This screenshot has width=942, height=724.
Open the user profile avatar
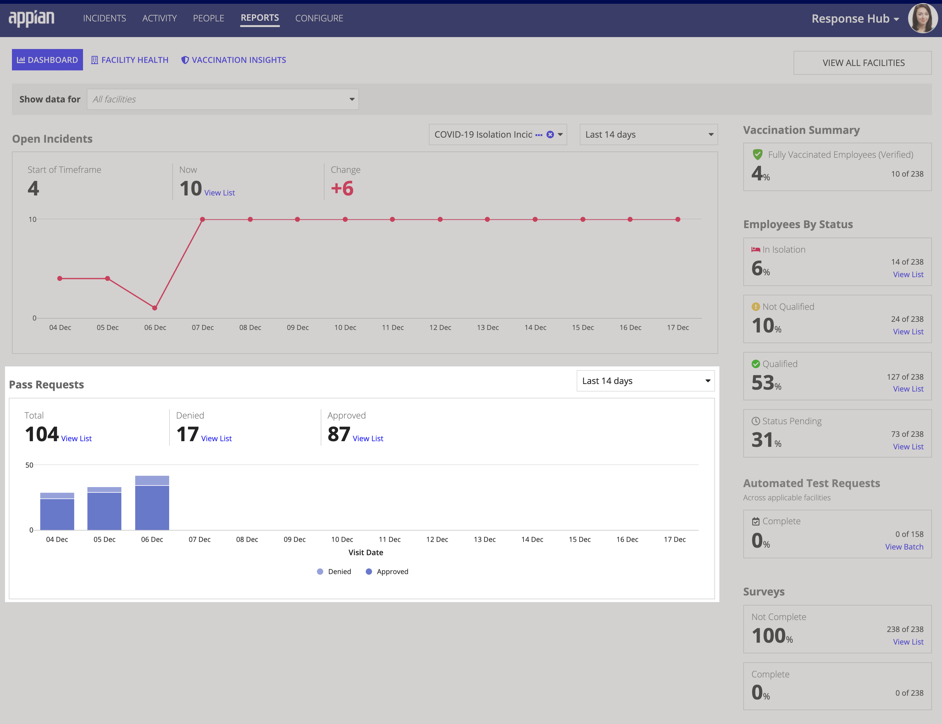pyautogui.click(x=923, y=19)
